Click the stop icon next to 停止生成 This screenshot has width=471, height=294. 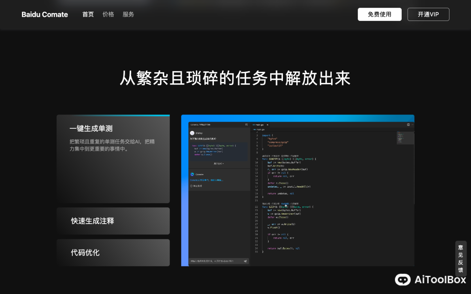tap(191, 186)
